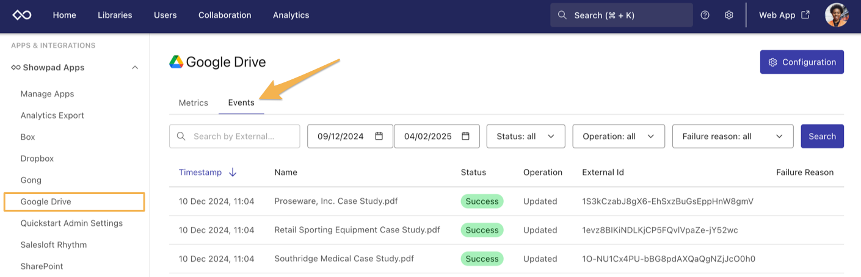
Task: Click the magnifier icon in External search field
Action: pos(181,136)
